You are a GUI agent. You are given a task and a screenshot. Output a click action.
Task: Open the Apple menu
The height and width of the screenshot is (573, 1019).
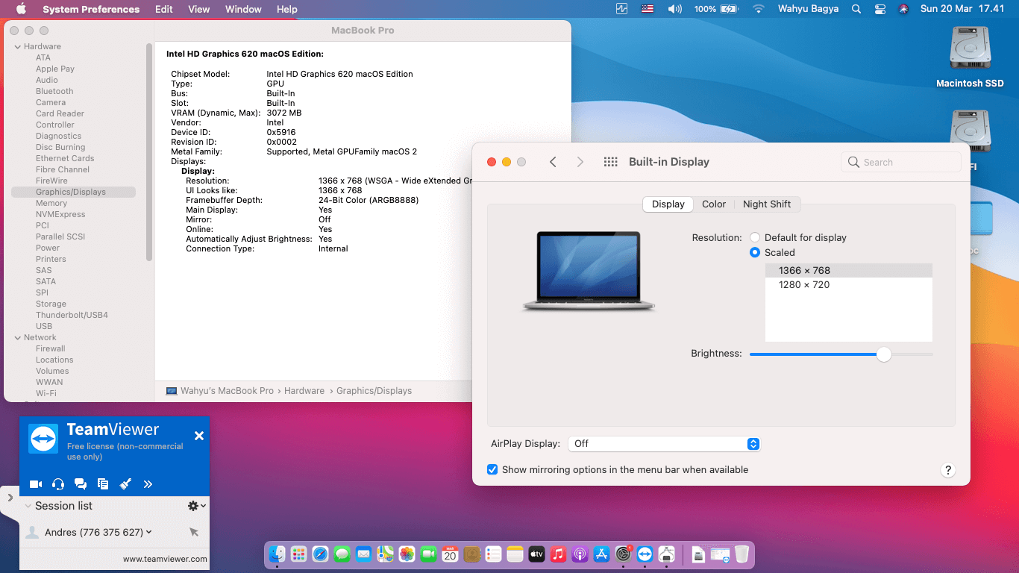[21, 9]
